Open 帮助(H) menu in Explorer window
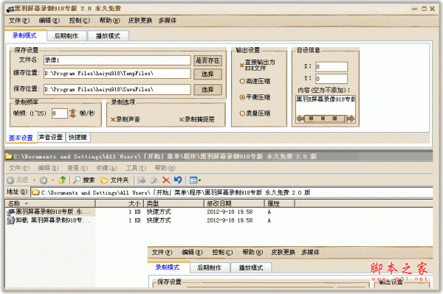Screen dimensions: 443x294 coord(165,168)
